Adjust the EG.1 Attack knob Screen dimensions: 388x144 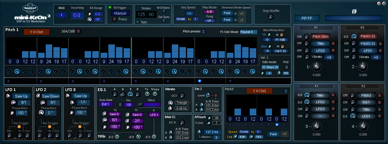tap(115, 94)
